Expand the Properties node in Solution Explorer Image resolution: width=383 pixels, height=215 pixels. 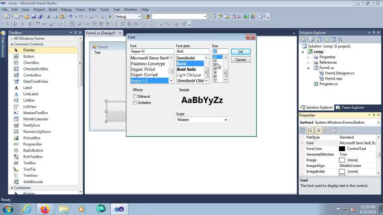click(x=308, y=57)
